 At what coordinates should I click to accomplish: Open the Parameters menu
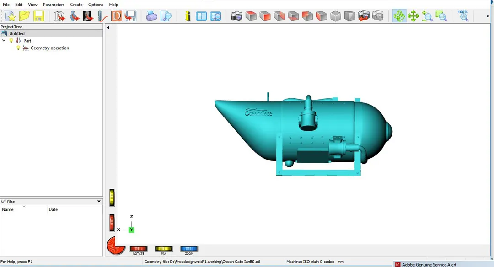click(54, 5)
